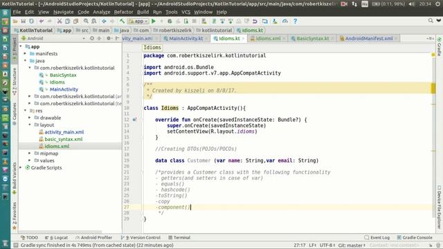Viewport: 443px width, 249px height.
Task: Collapse the app module node
Action: point(21,46)
